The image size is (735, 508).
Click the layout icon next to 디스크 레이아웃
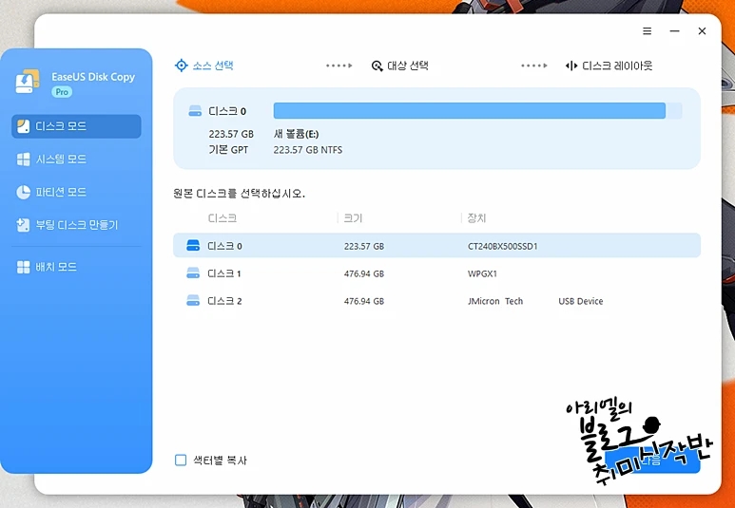point(571,66)
